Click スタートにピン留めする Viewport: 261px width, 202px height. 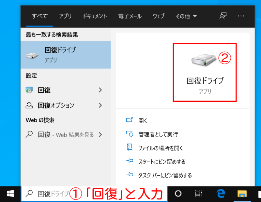point(162,161)
